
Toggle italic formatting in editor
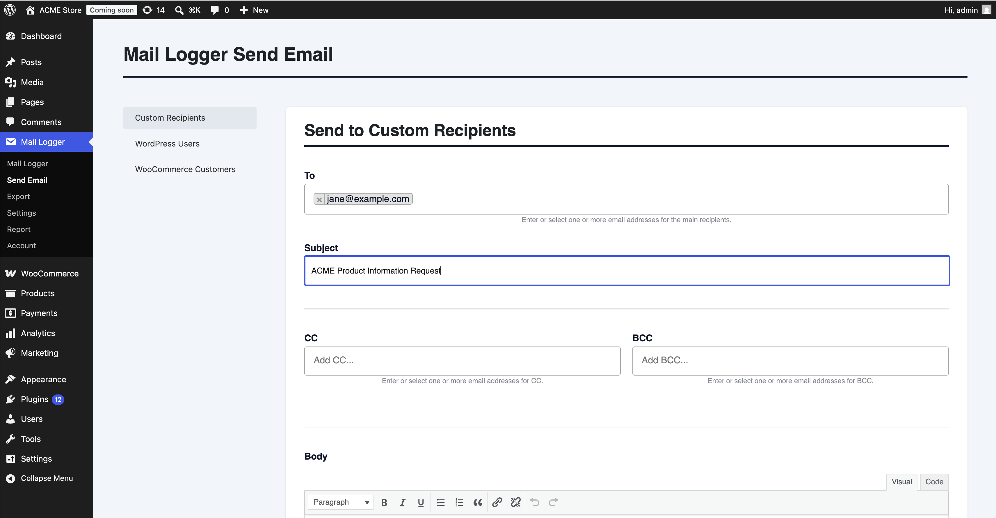(x=403, y=502)
